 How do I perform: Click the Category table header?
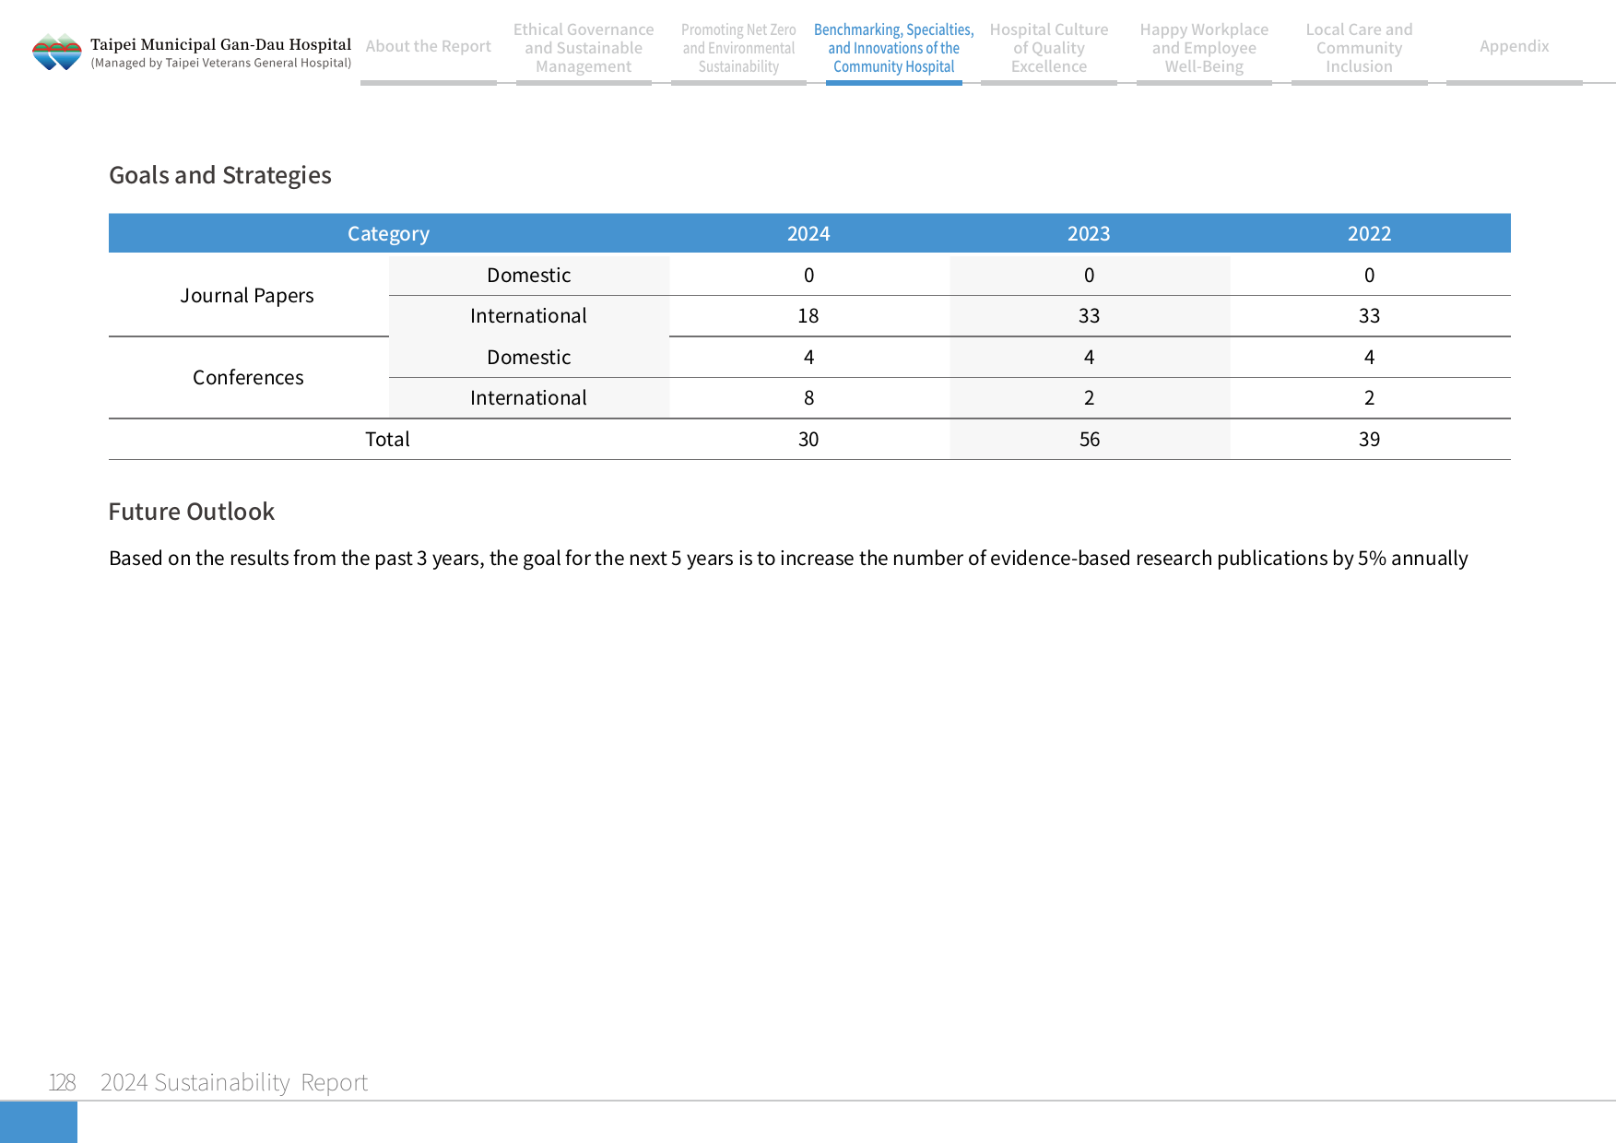[x=388, y=233]
